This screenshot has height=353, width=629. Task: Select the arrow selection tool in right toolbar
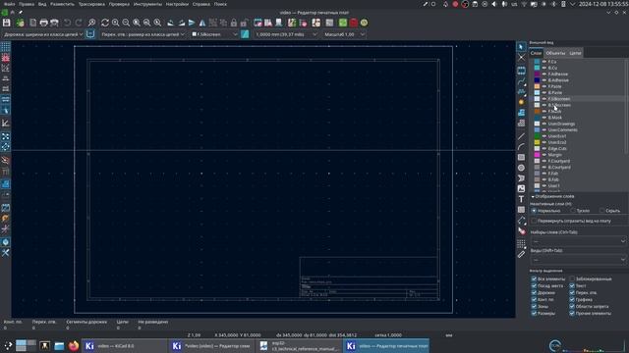tap(521, 47)
